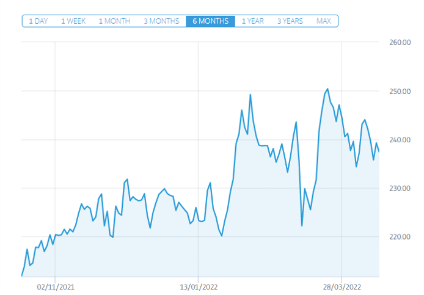
Task: Click the 220.00 price axis label
Action: coord(398,236)
